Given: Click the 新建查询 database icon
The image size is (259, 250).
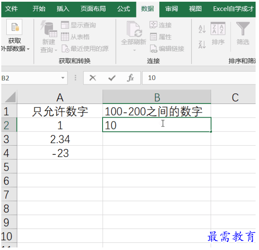Looking at the screenshot, I should (49, 28).
